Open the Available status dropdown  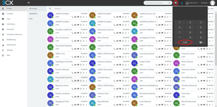(205, 3)
